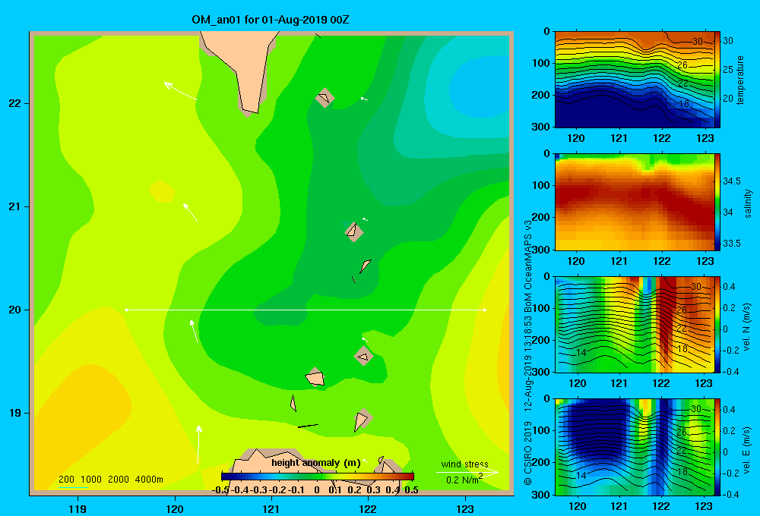This screenshot has width=760, height=516.
Task: Click the '33.5' tick on the salinity color bar
Action: (731, 244)
